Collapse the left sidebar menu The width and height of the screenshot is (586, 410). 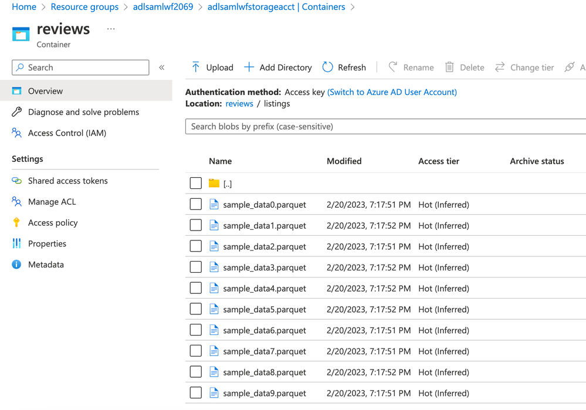162,67
